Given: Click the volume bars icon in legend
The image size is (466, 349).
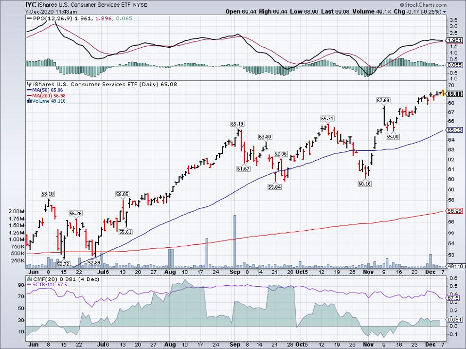Looking at the screenshot, I should (x=29, y=101).
